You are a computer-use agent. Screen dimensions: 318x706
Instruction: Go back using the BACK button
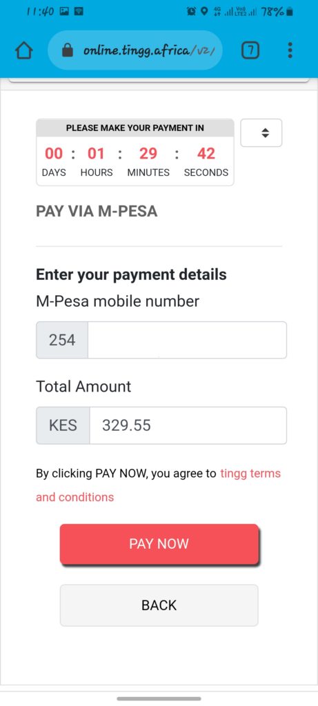pyautogui.click(x=159, y=605)
